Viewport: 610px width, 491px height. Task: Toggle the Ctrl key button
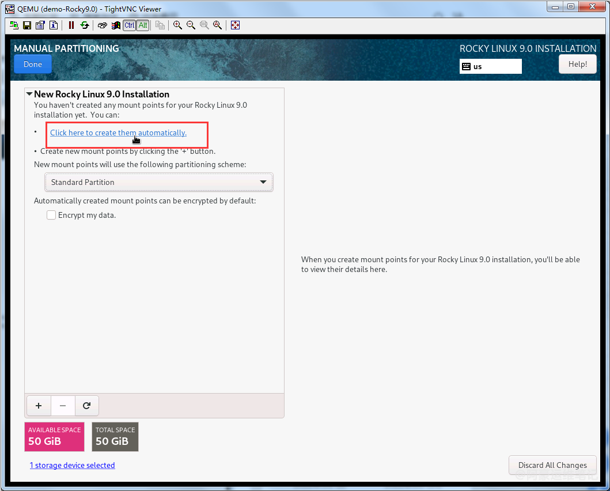pos(130,25)
